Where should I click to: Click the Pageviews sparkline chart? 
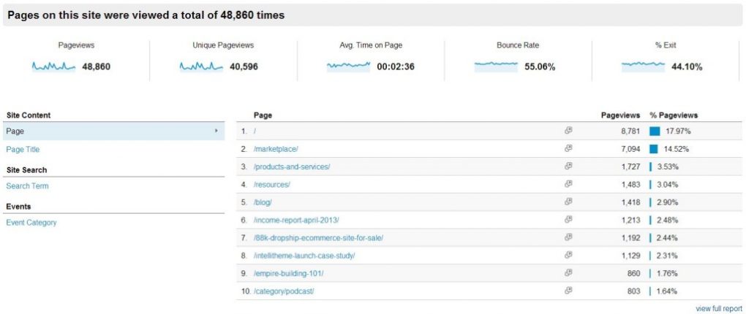click(x=54, y=66)
